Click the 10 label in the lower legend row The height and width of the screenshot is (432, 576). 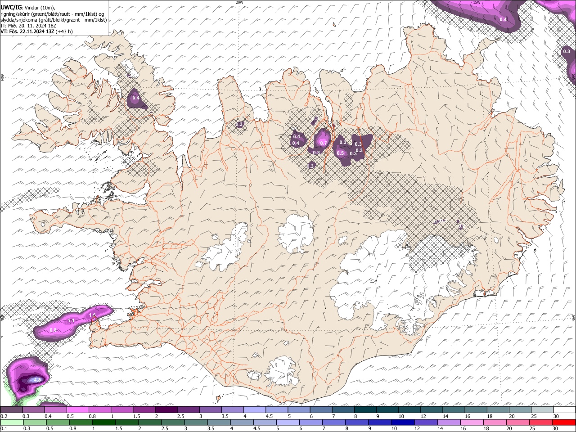tap(394, 428)
